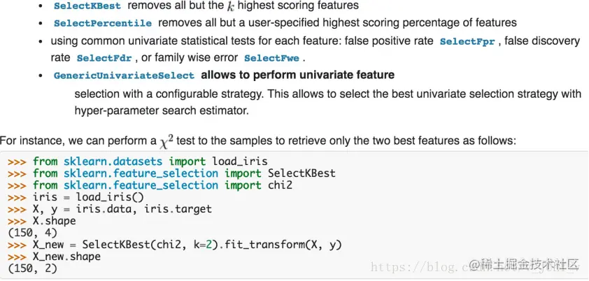
Task: Click the chi-squared math symbol
Action: tap(166, 142)
